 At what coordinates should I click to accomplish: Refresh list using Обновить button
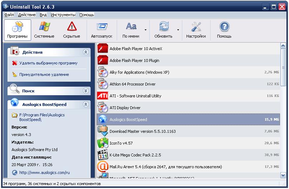point(163,30)
